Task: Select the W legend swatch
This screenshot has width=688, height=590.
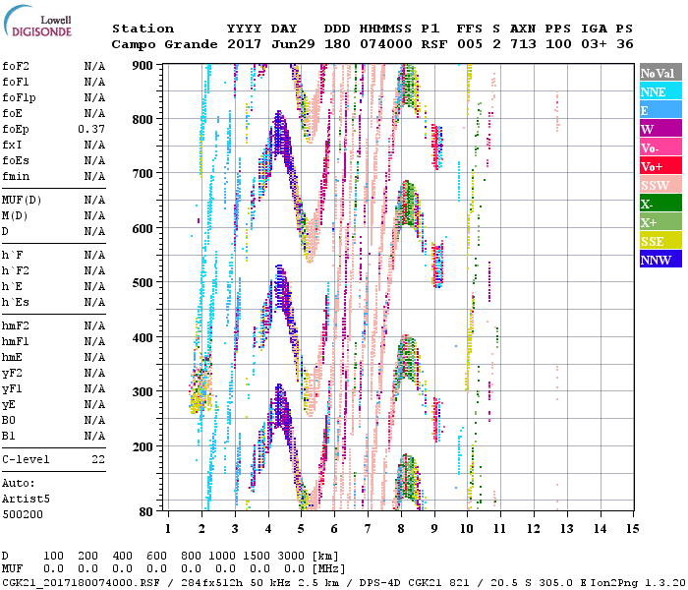Action: click(x=660, y=129)
